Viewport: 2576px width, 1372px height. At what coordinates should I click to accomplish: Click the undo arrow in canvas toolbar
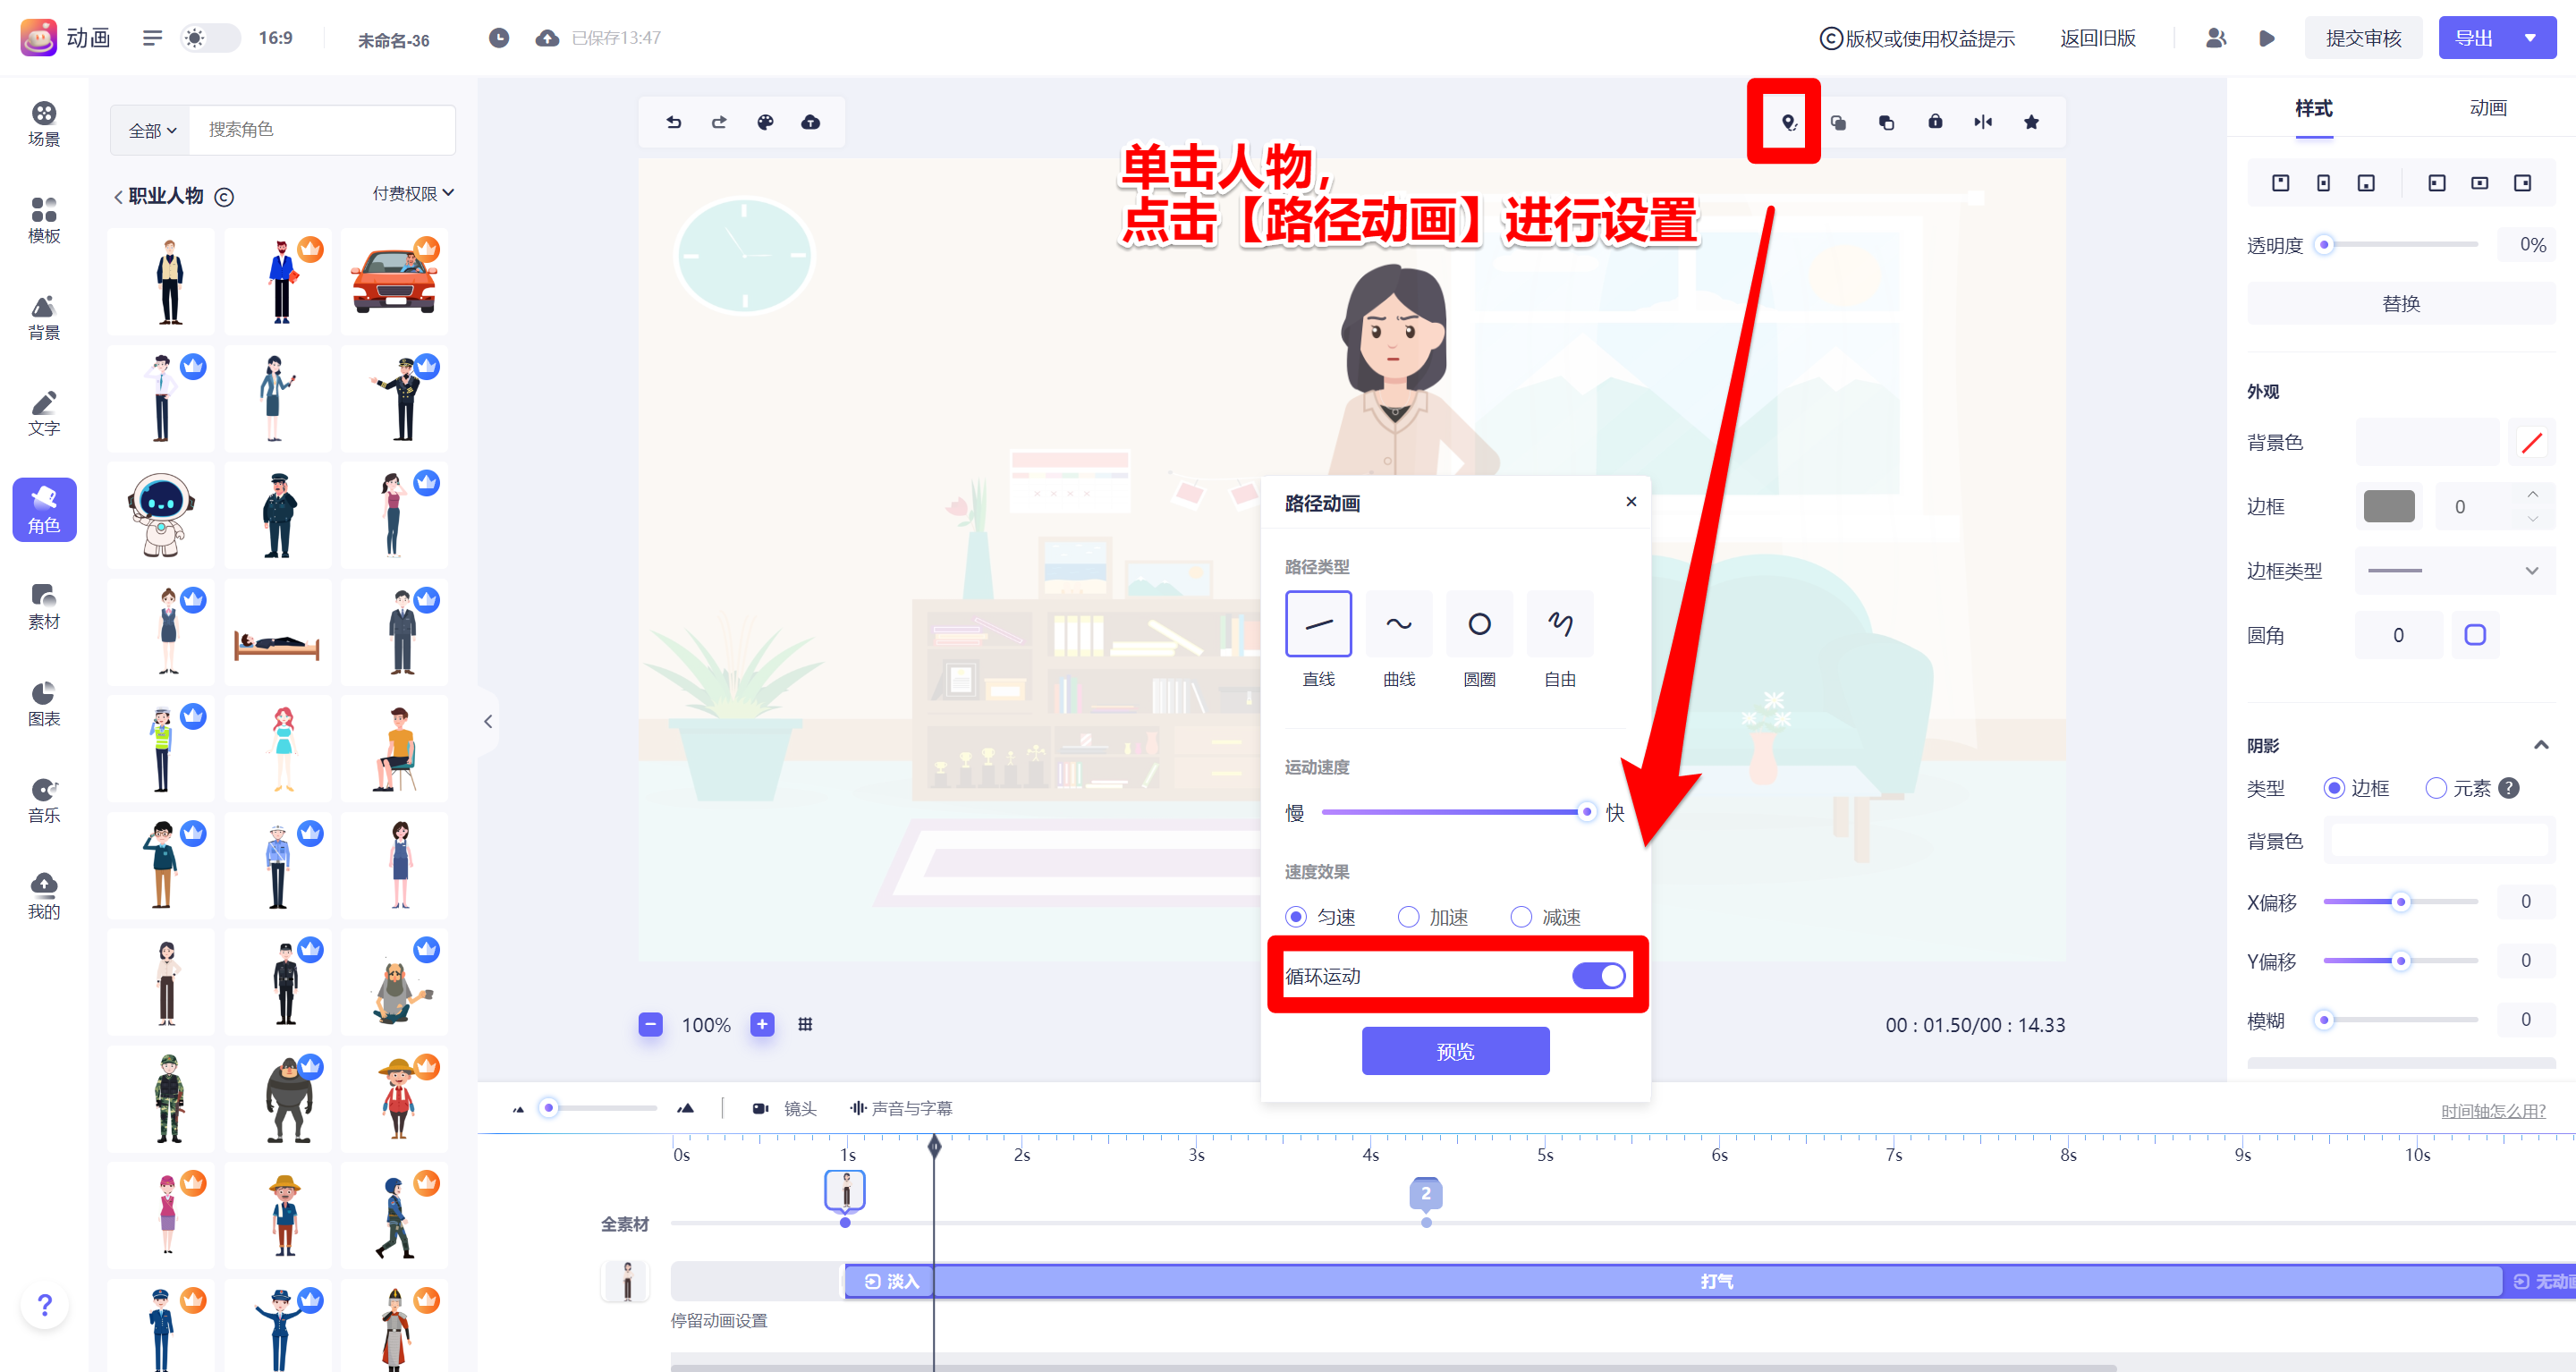(674, 122)
